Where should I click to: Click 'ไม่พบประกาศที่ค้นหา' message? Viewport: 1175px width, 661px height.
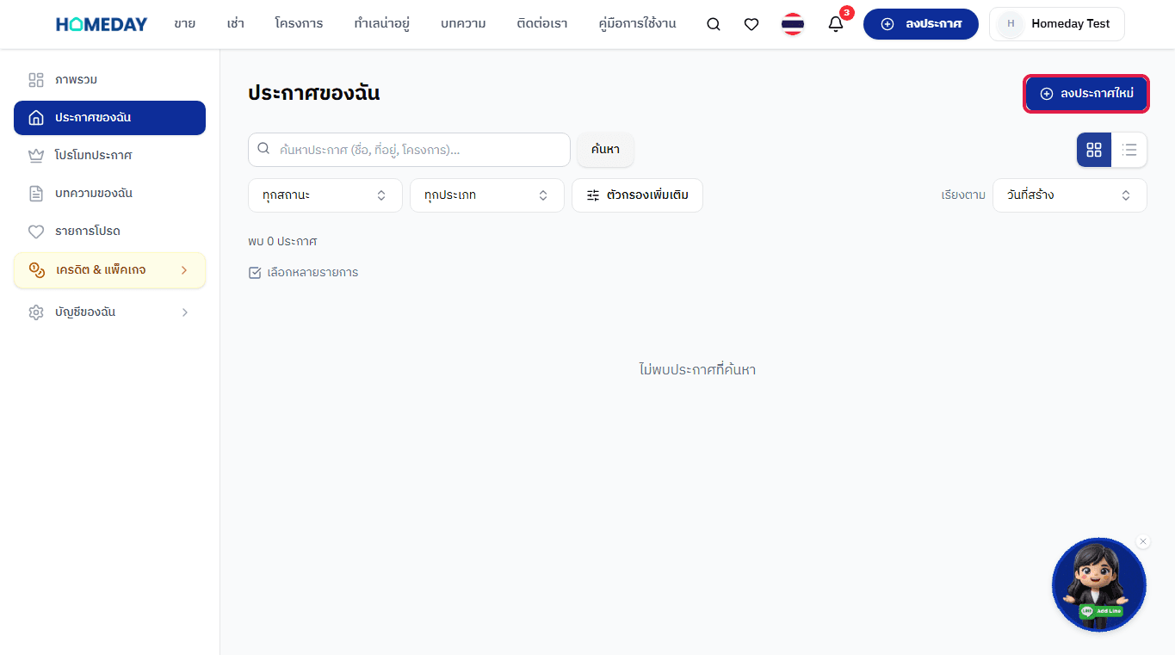coord(697,370)
